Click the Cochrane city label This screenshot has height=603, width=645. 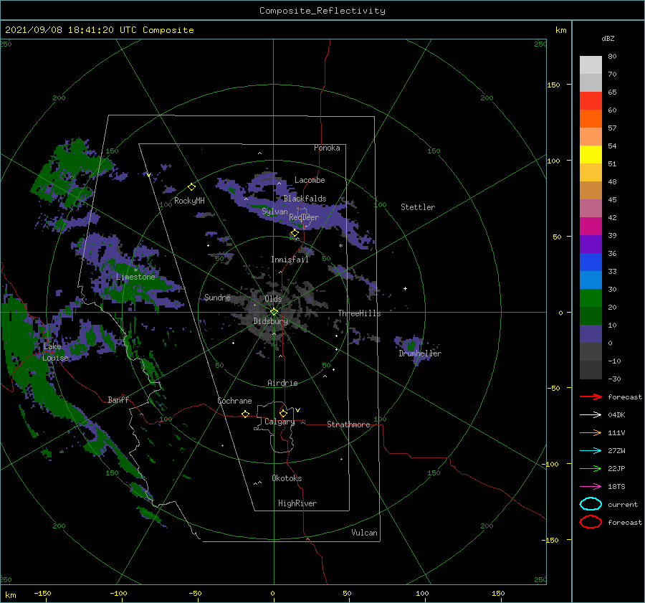(x=234, y=401)
